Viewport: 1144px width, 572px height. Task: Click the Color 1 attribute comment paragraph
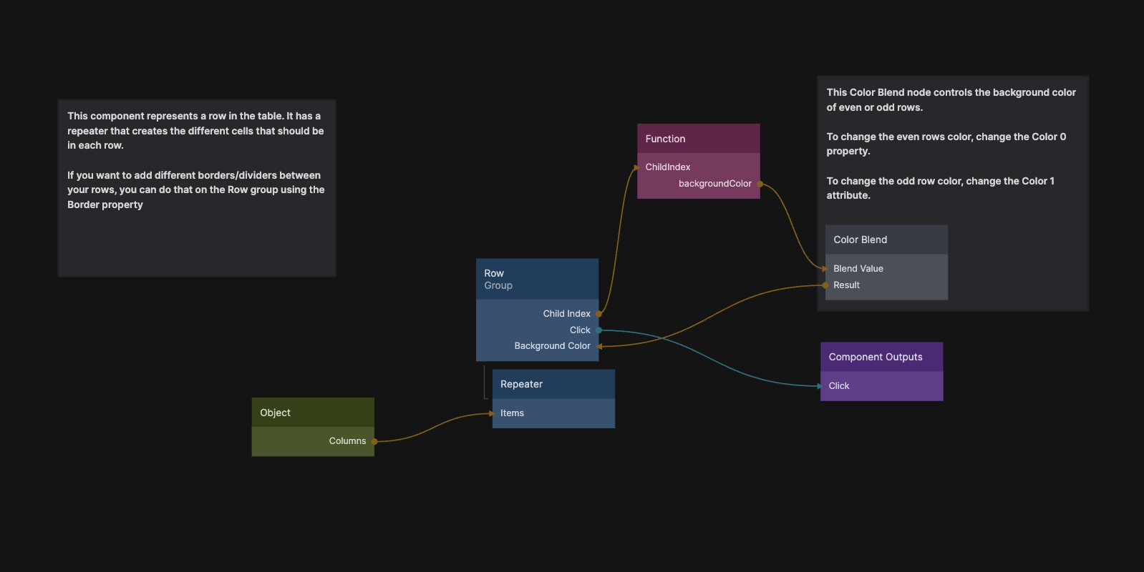[x=940, y=188]
